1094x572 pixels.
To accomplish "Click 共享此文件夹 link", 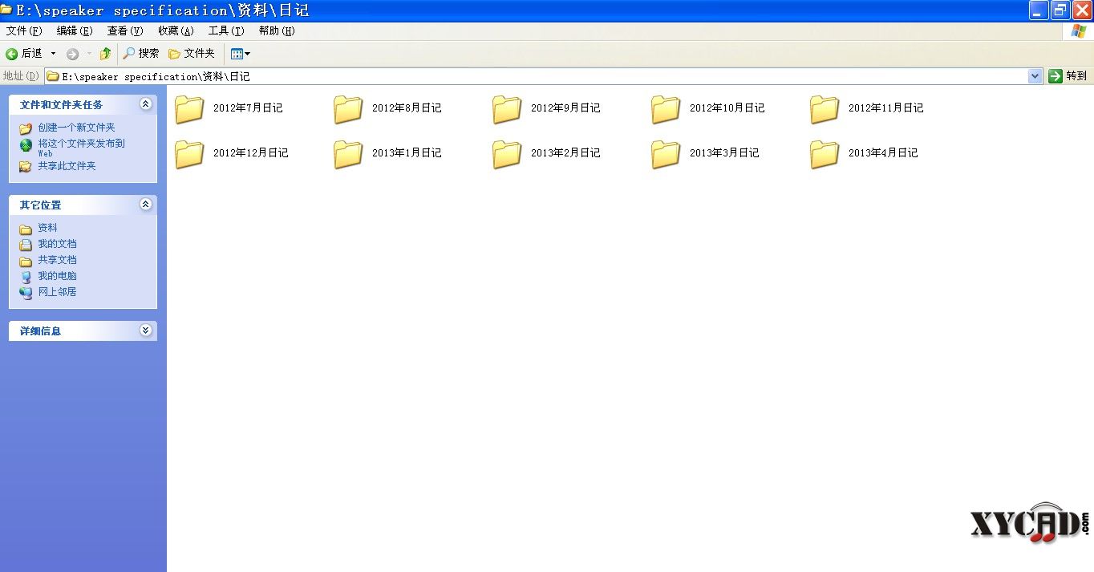I will pyautogui.click(x=67, y=166).
